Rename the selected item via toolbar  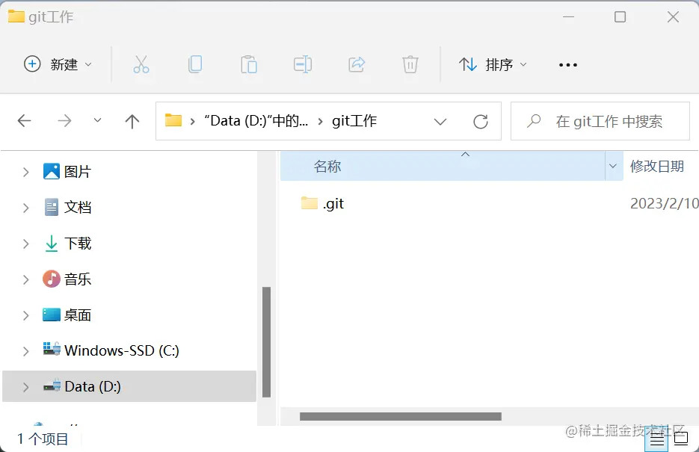(x=303, y=64)
